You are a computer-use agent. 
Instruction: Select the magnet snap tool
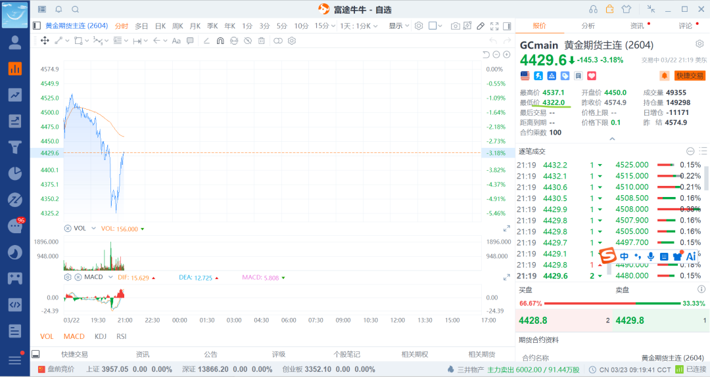tap(220, 41)
